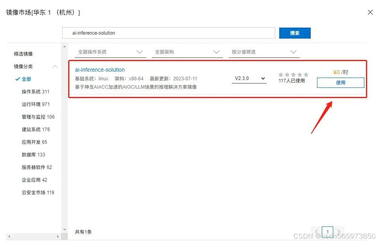Click the 搜索 button

tap(295, 33)
